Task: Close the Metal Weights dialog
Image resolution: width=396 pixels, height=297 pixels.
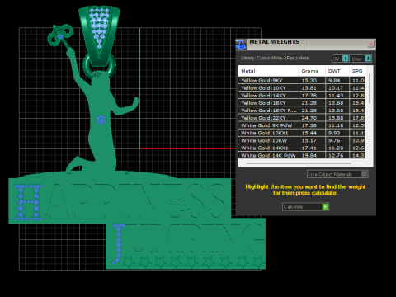Action: [370, 44]
